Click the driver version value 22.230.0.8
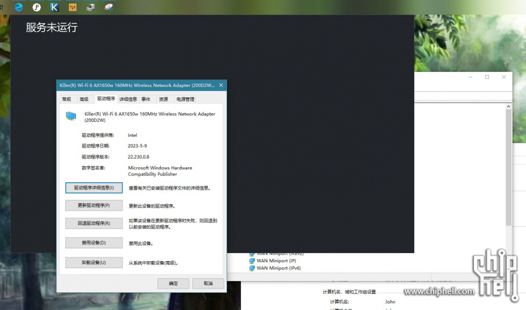526x310 pixels. tap(138, 157)
